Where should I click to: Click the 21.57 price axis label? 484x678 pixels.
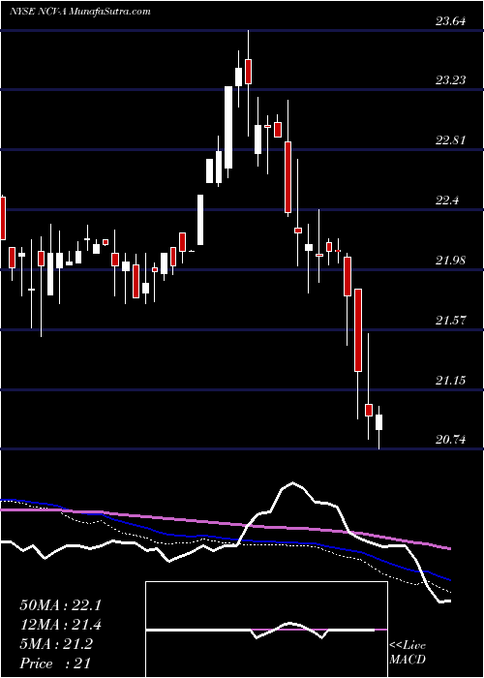point(451,321)
